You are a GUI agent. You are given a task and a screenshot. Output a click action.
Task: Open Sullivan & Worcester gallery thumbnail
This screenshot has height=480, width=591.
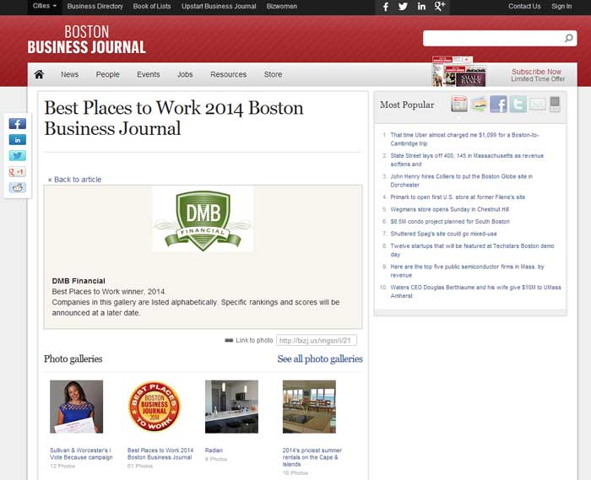coord(77,407)
